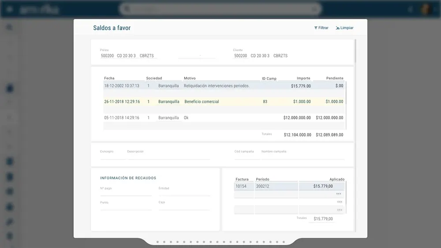This screenshot has width=441, height=248.
Task: Click the Entidad input field
Action: click(x=184, y=193)
